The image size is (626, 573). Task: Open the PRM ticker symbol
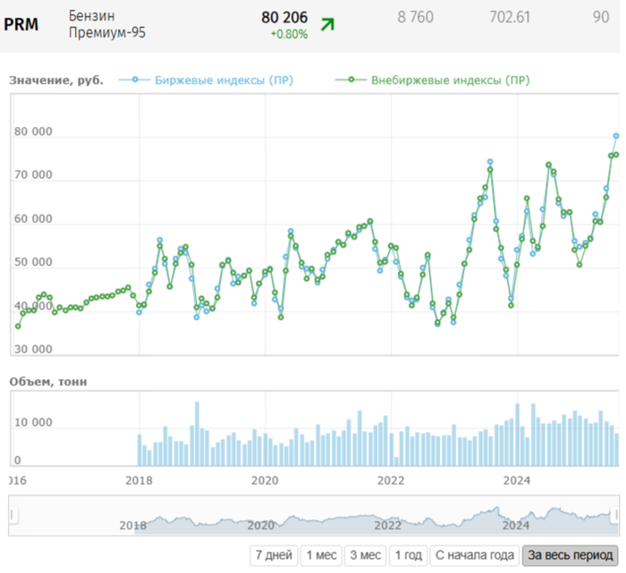[x=21, y=24]
